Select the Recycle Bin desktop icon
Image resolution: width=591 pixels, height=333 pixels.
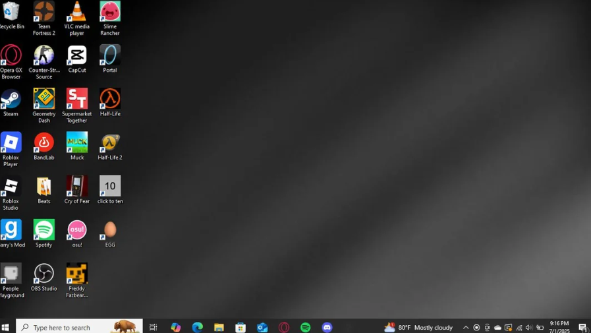(x=11, y=15)
